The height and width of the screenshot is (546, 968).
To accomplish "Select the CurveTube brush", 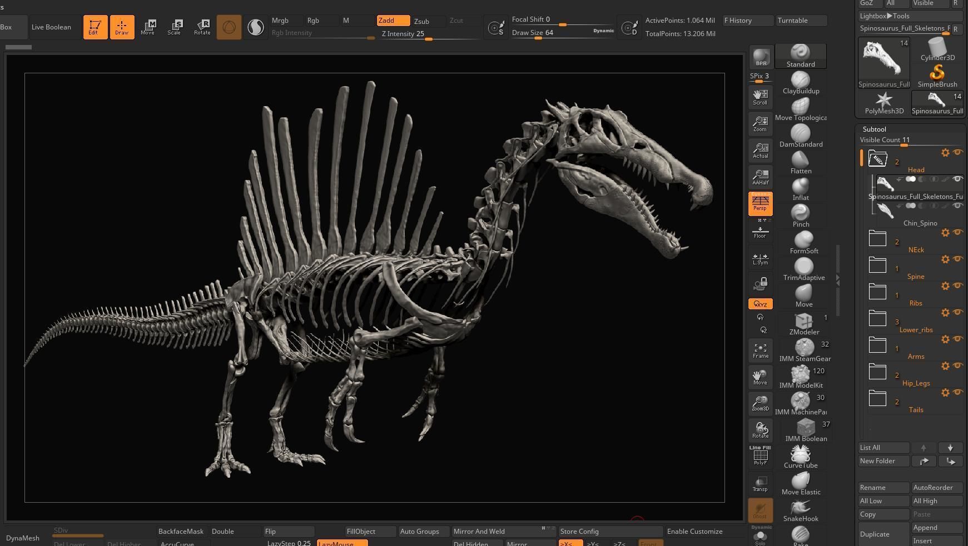I will [801, 457].
